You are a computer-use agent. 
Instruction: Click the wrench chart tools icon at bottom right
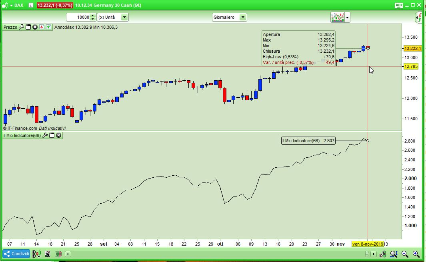[x=382, y=254]
